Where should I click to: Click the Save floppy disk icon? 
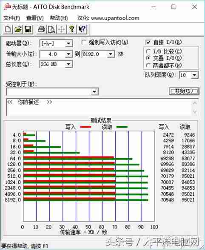tap(28, 29)
